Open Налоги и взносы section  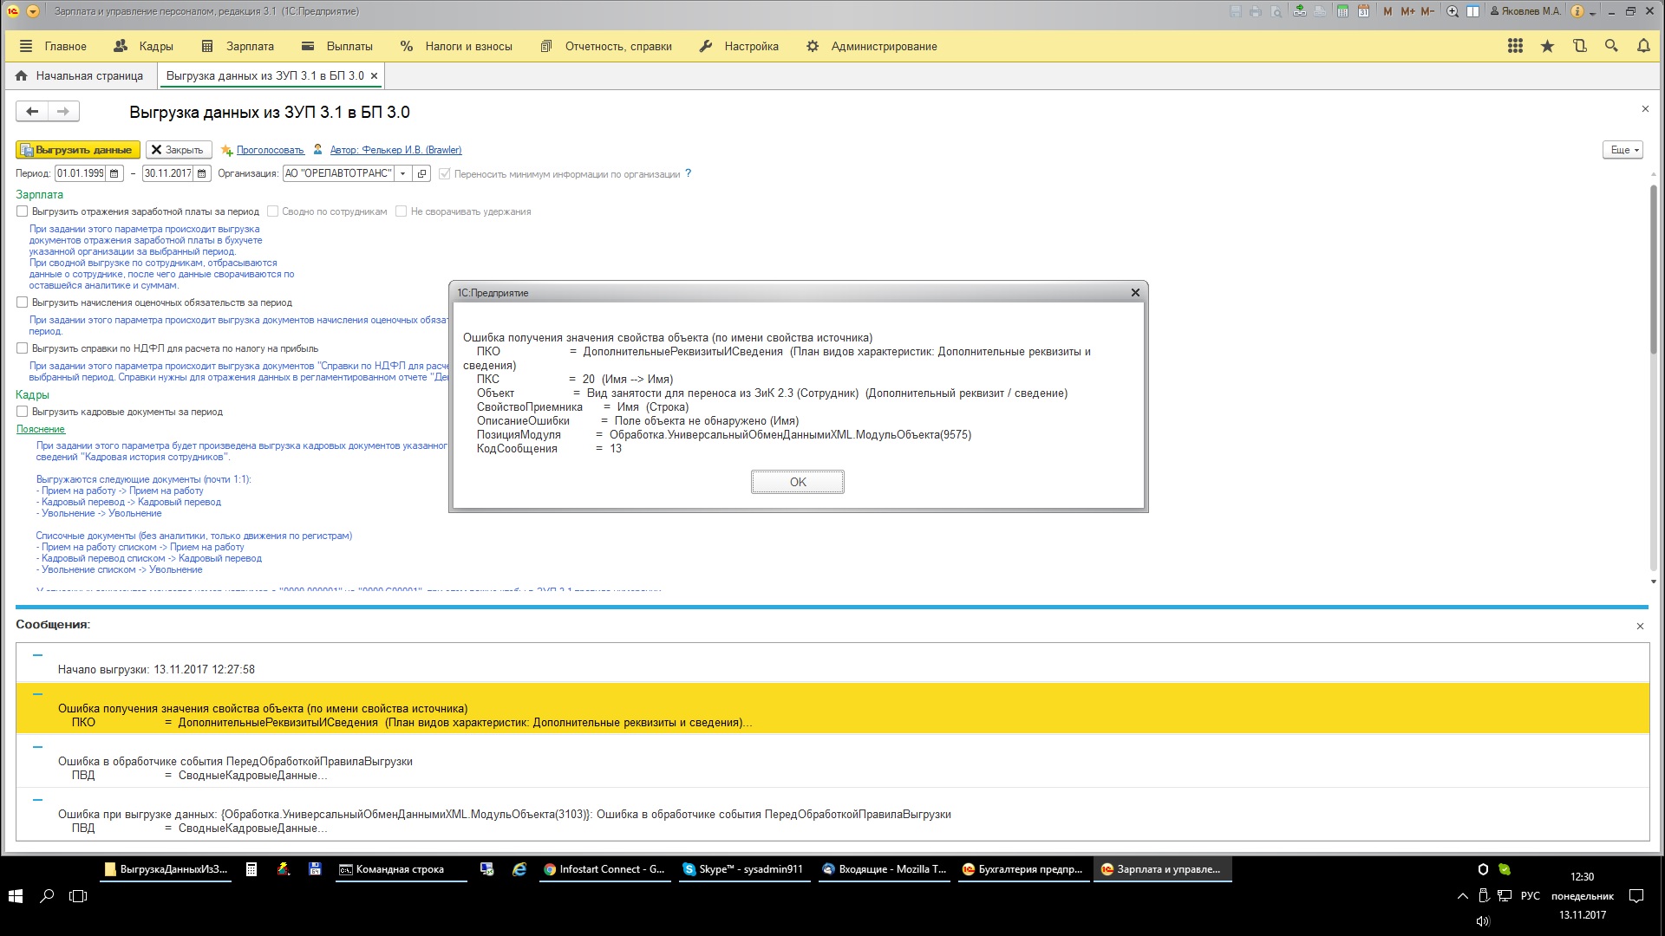point(456,46)
